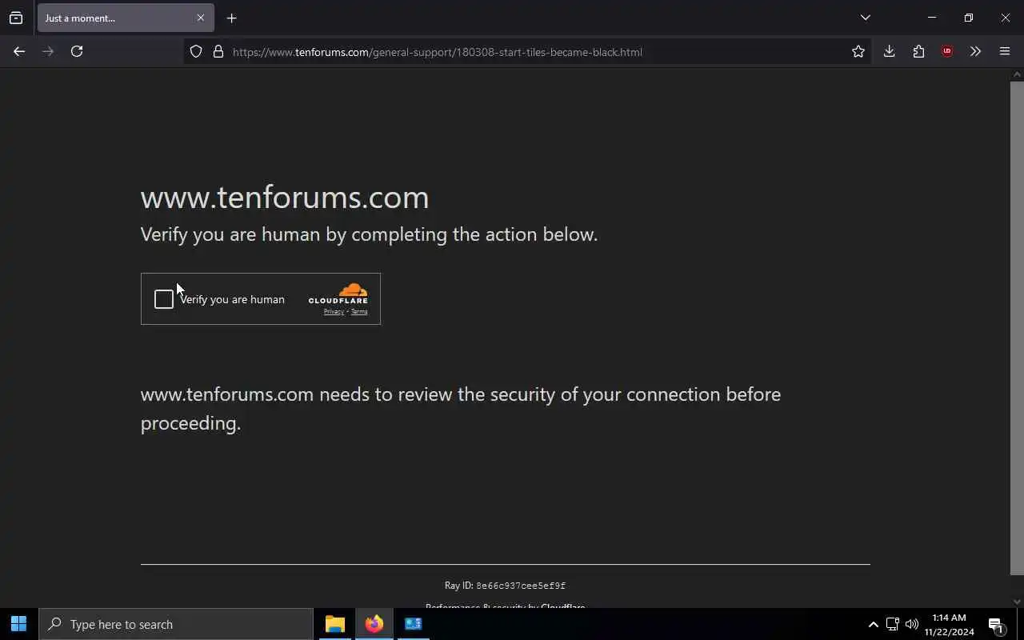
Task: Open the Extensions puzzle icon
Action: click(918, 51)
